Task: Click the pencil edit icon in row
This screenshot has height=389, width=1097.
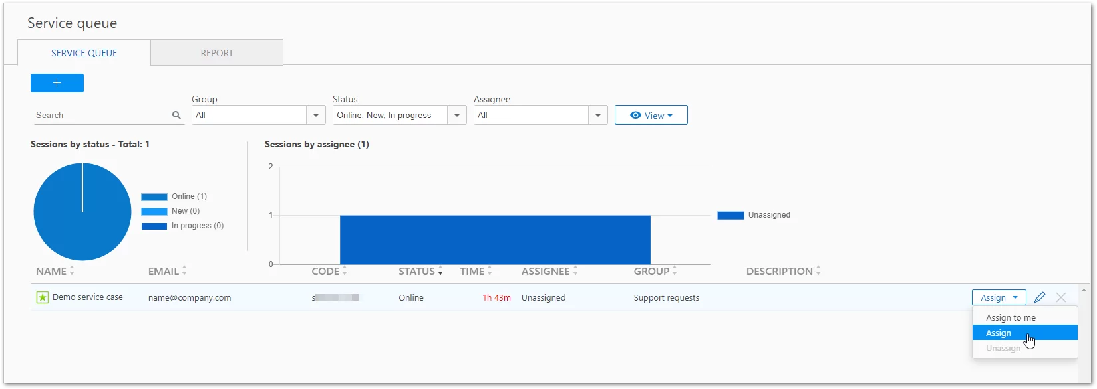Action: (1040, 297)
